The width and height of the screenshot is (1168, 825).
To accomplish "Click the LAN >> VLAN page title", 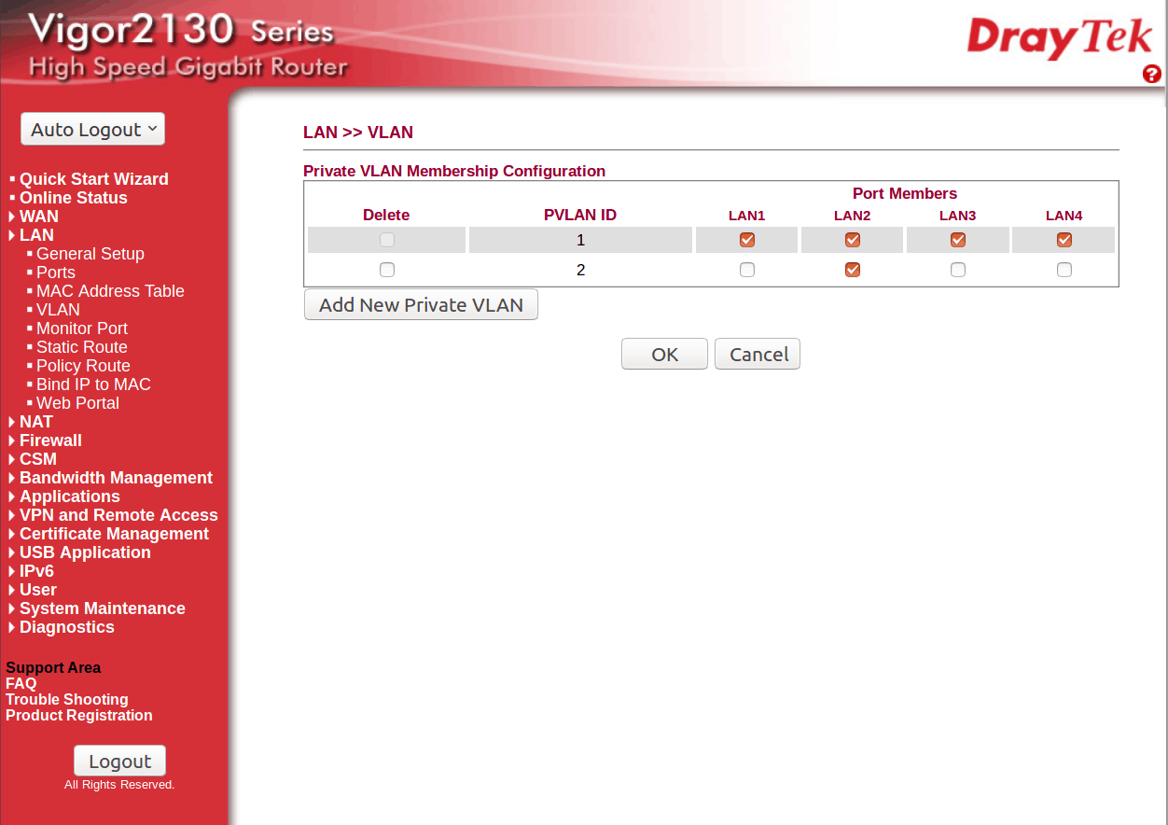I will [x=358, y=133].
